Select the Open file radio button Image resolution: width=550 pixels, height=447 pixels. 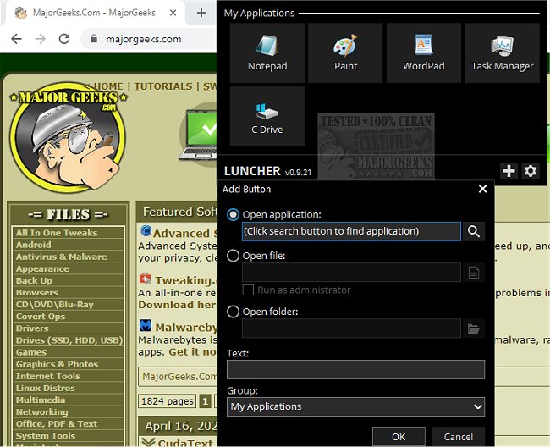pos(233,256)
